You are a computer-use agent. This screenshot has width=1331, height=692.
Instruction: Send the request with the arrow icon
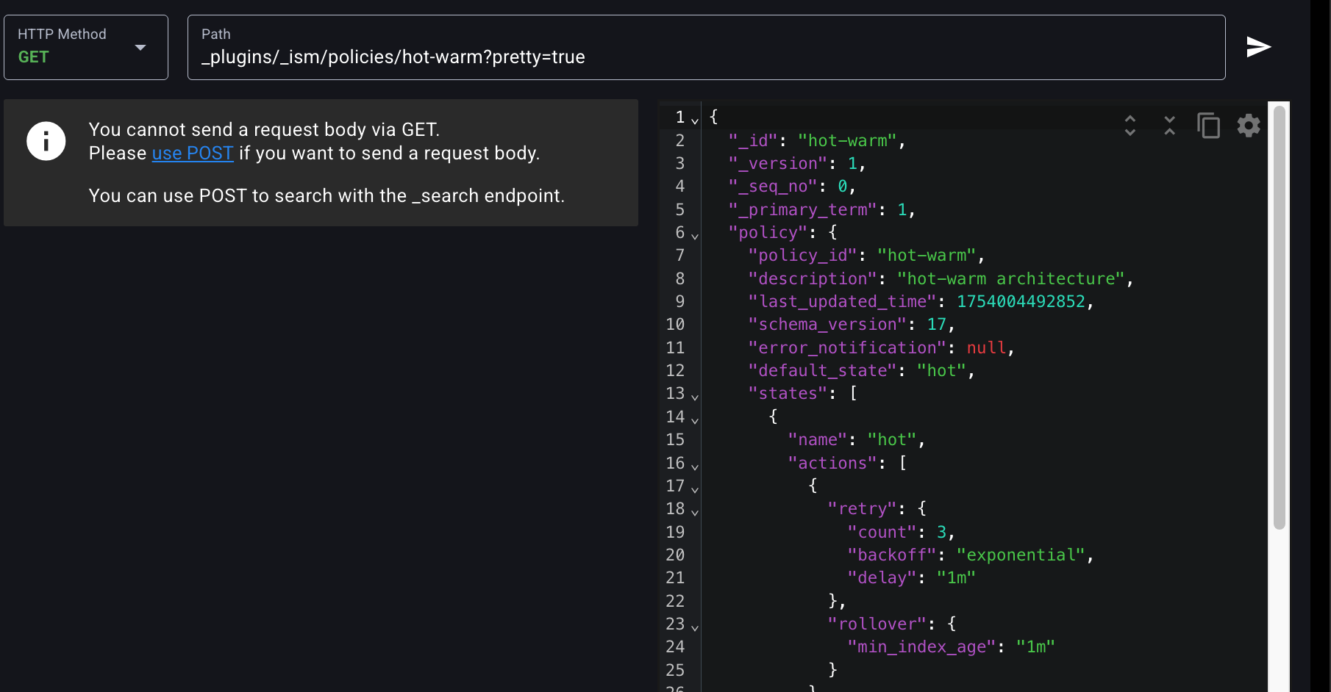[1258, 47]
